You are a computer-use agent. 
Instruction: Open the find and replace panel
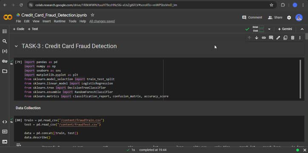pyautogui.click(x=5, y=41)
